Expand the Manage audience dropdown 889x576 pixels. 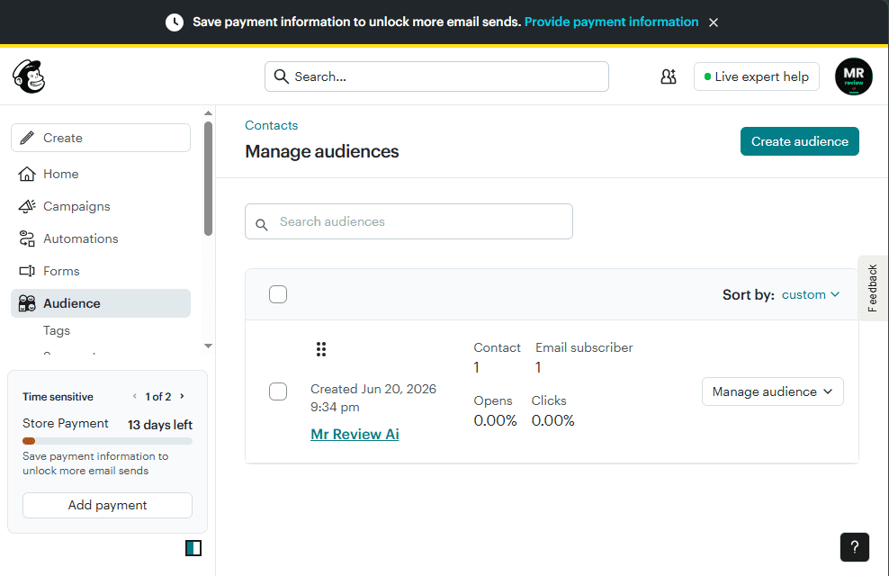[772, 391]
